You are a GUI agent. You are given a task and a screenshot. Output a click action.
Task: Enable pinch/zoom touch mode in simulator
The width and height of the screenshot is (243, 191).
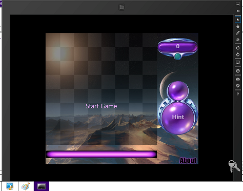click(x=238, y=33)
